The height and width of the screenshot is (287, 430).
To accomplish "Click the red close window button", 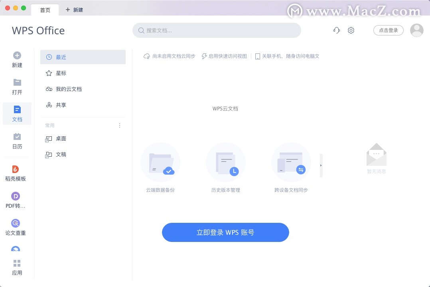I will pyautogui.click(x=8, y=8).
